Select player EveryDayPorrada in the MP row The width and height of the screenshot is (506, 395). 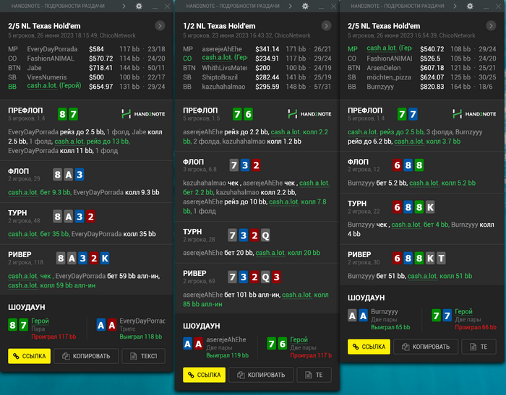coord(52,49)
